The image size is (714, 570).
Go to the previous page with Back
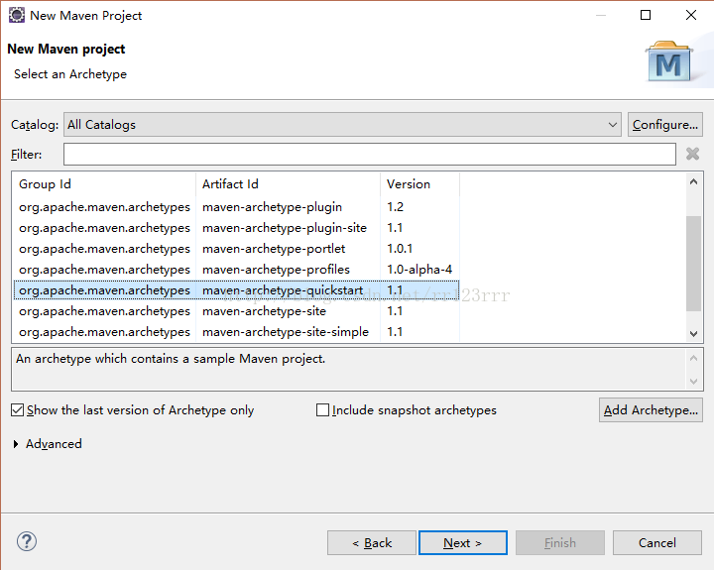(372, 542)
